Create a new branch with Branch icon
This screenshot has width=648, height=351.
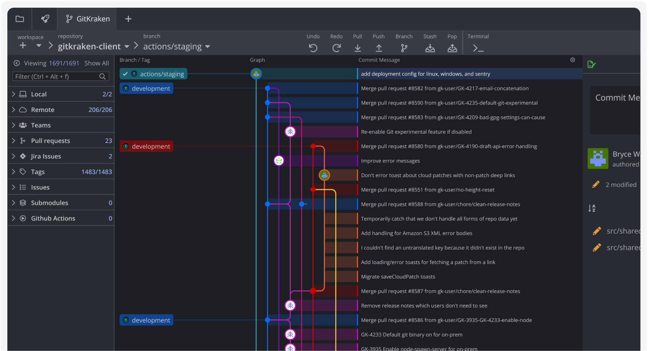coord(404,48)
